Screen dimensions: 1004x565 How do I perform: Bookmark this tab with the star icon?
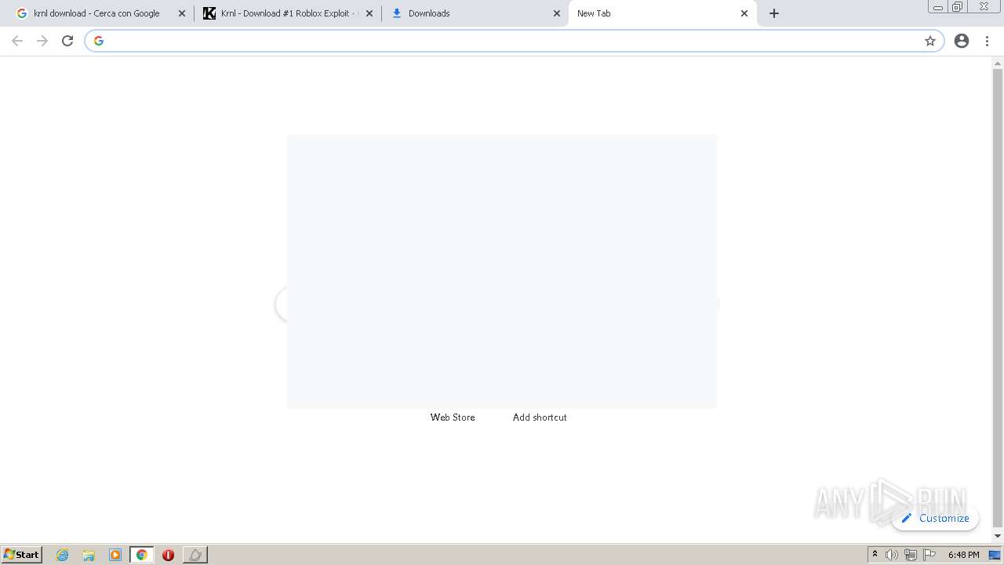[x=930, y=41]
